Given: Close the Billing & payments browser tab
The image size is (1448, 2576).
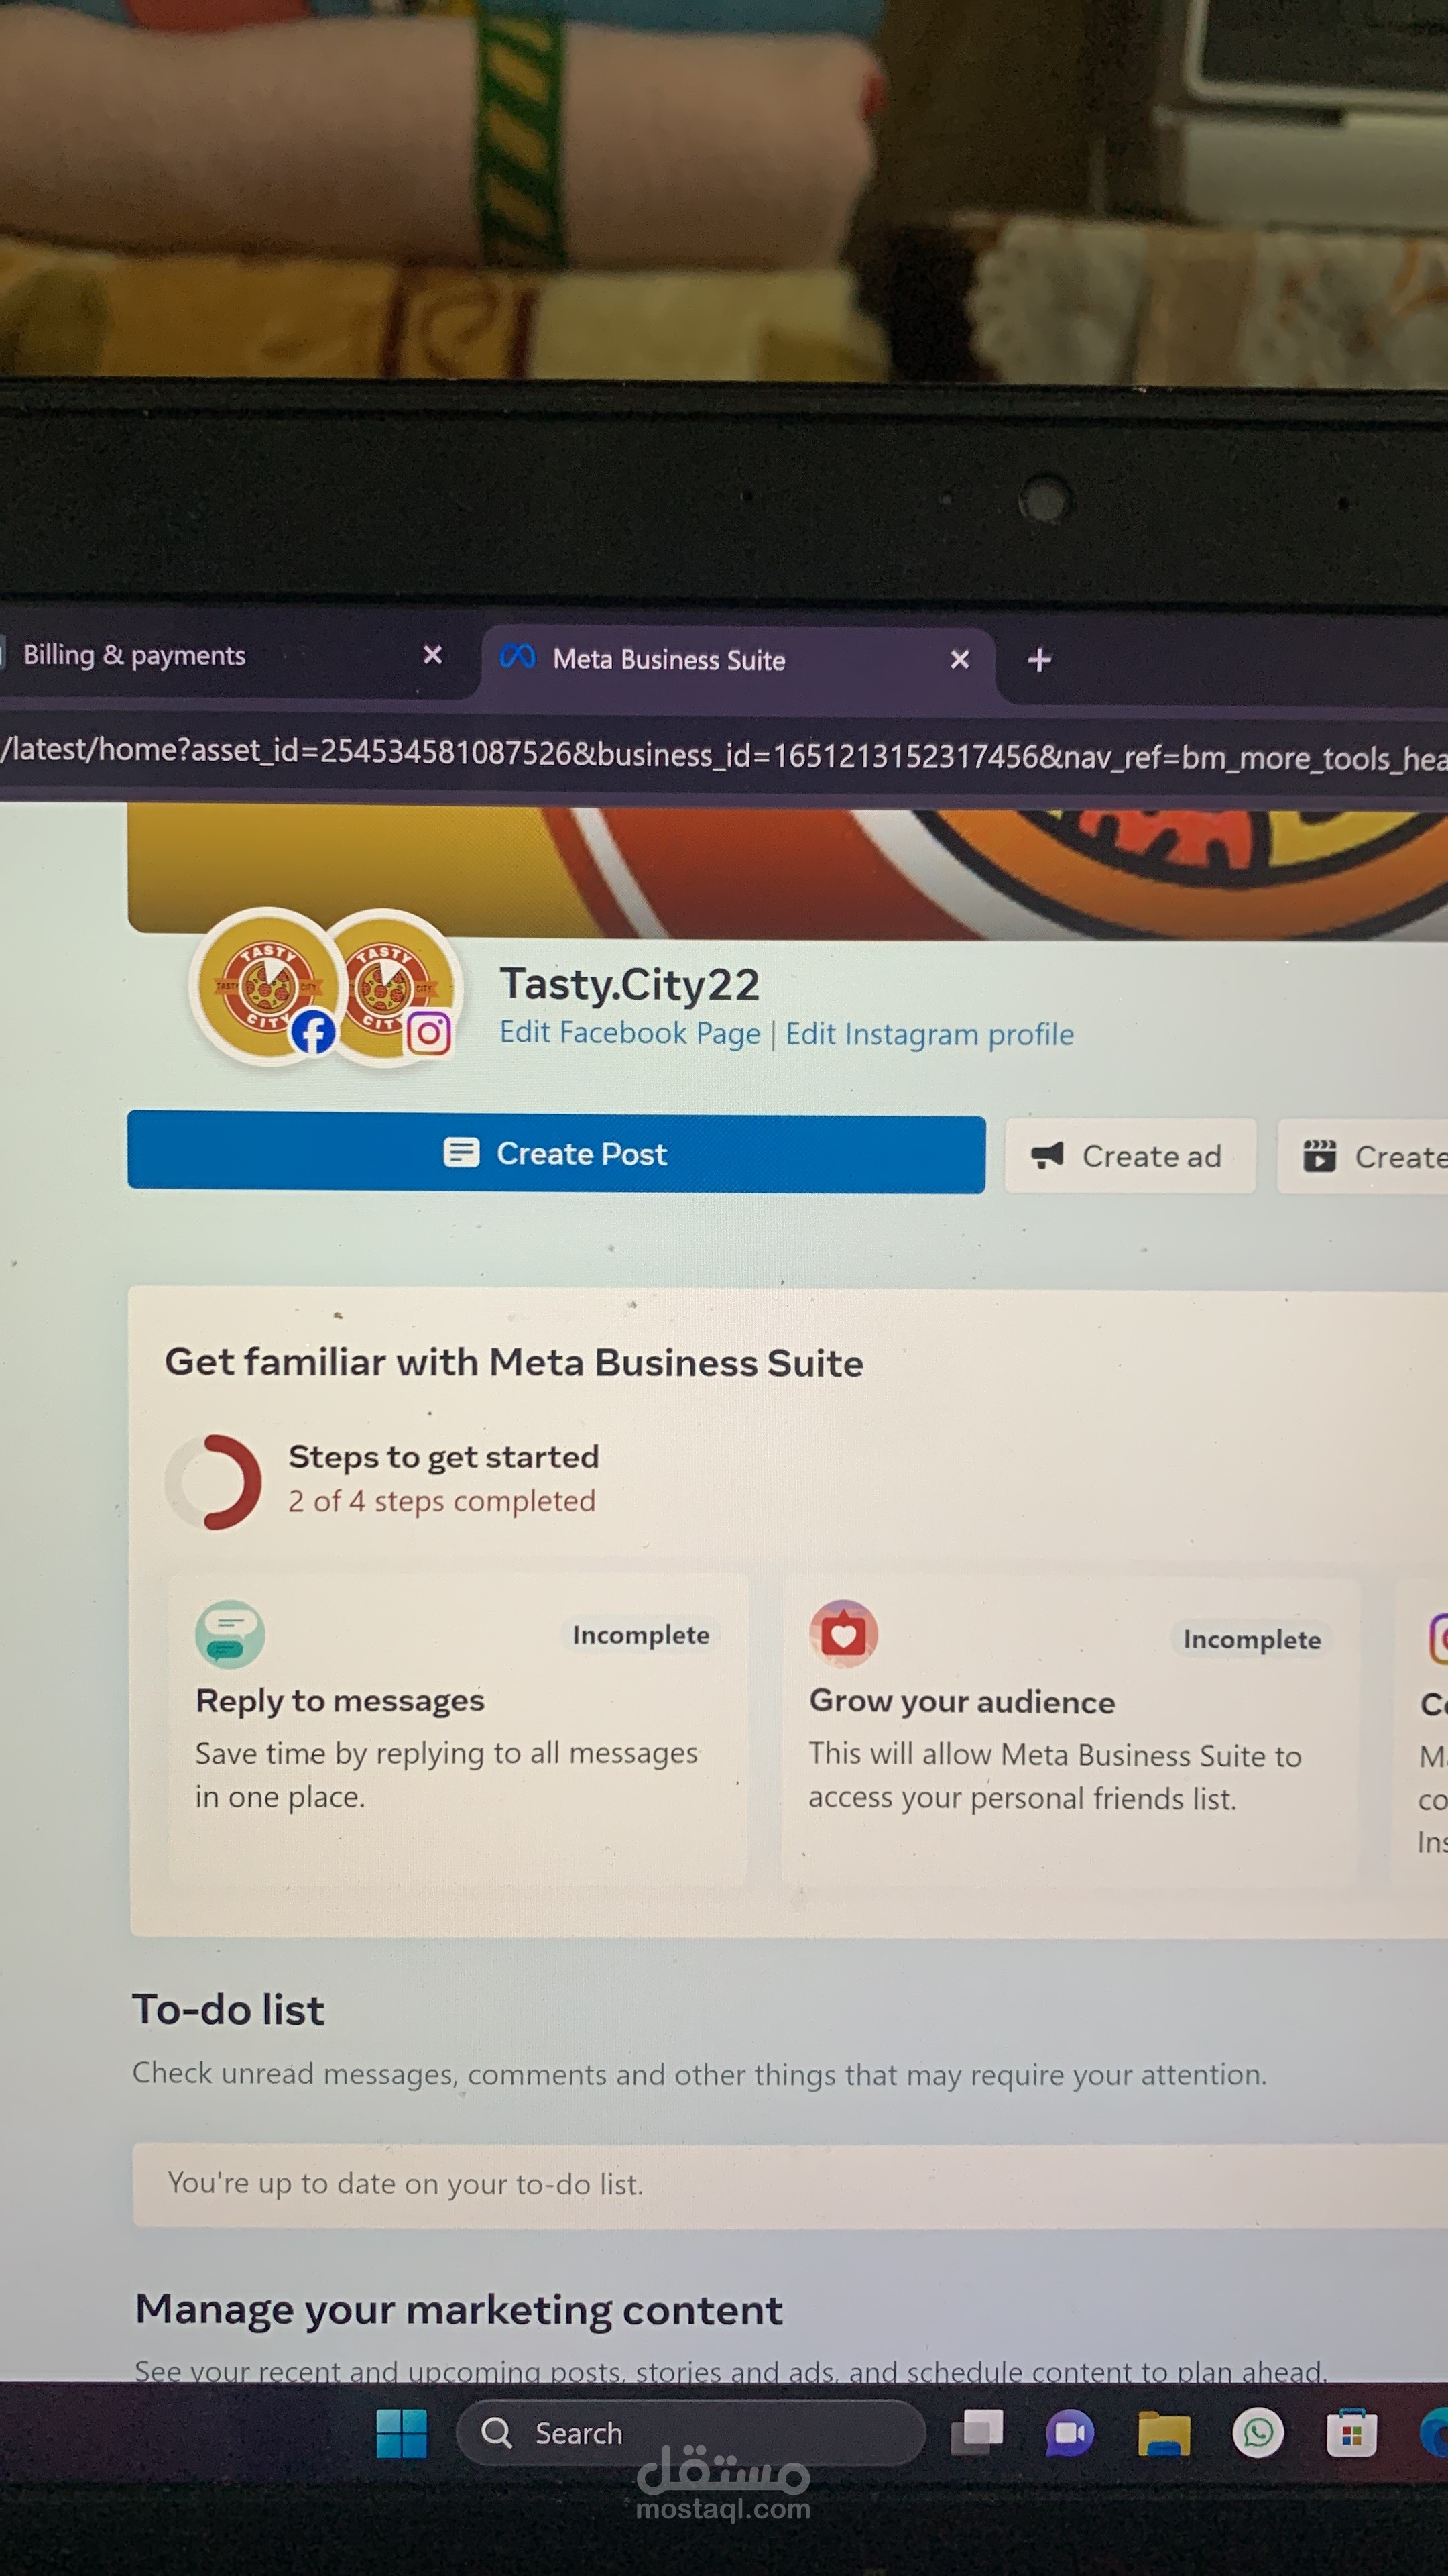Looking at the screenshot, I should point(432,655).
